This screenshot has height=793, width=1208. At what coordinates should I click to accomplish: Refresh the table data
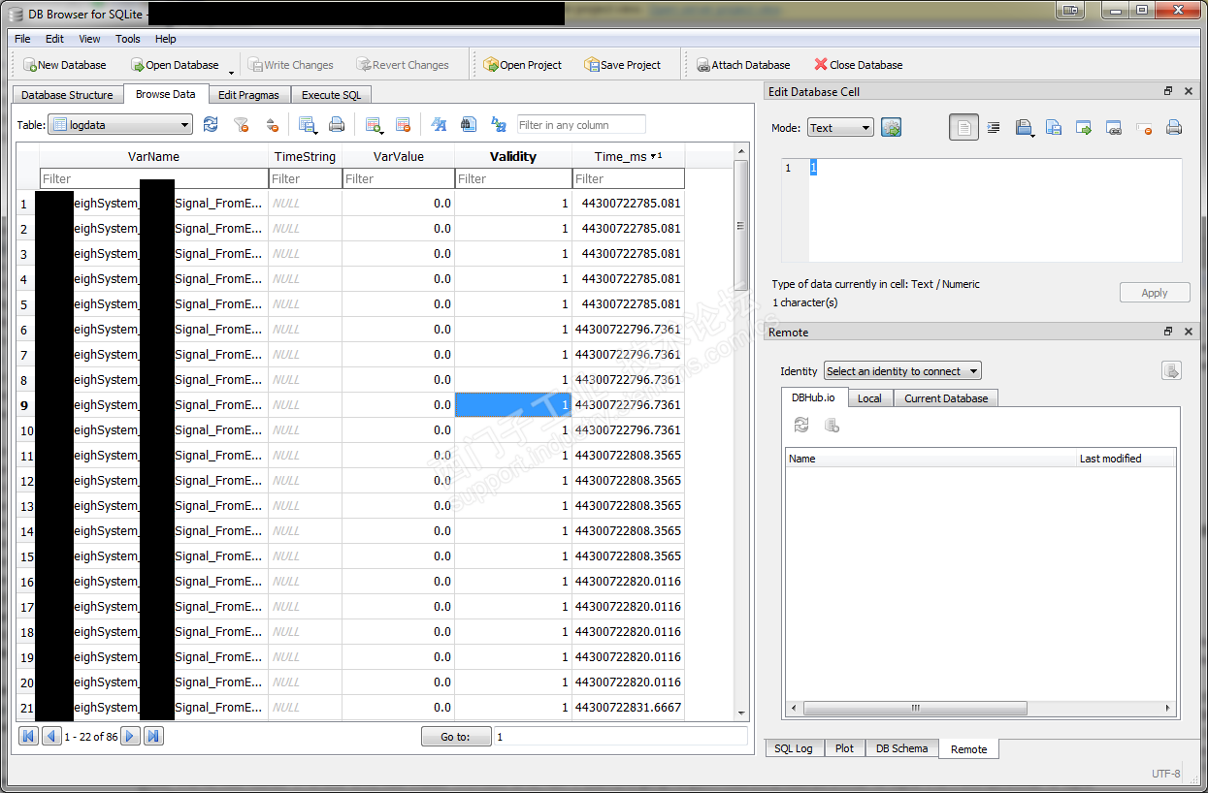click(x=211, y=125)
